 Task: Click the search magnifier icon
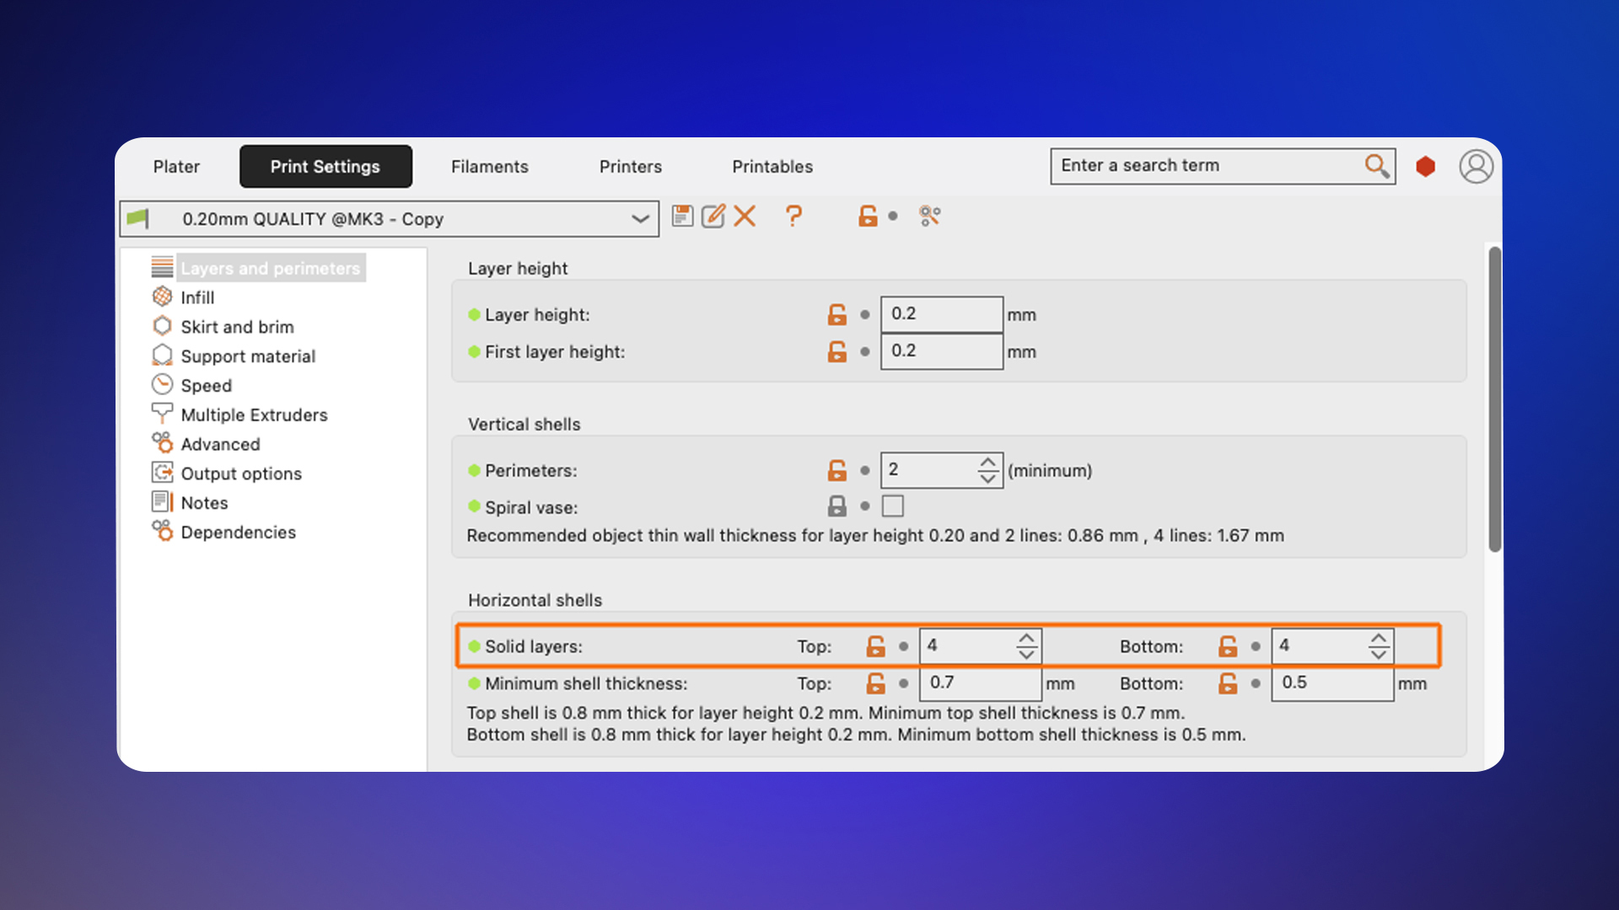1377,166
